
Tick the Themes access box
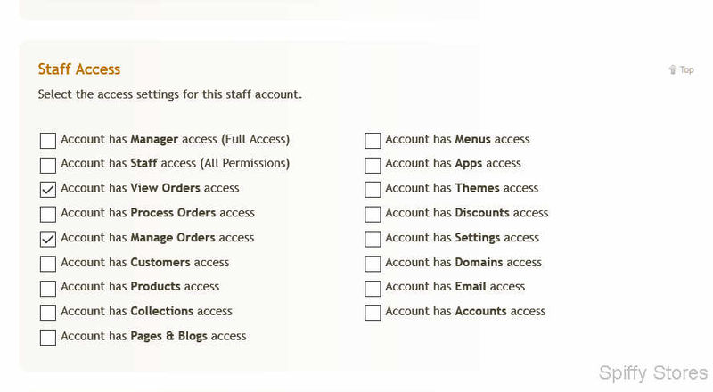tap(373, 190)
